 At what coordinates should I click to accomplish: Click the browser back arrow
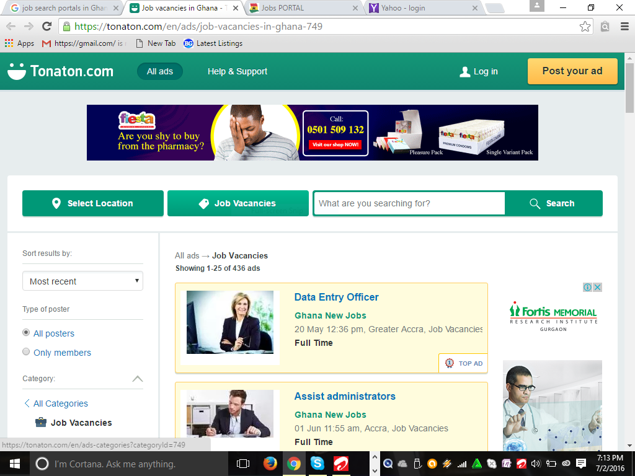click(x=11, y=27)
